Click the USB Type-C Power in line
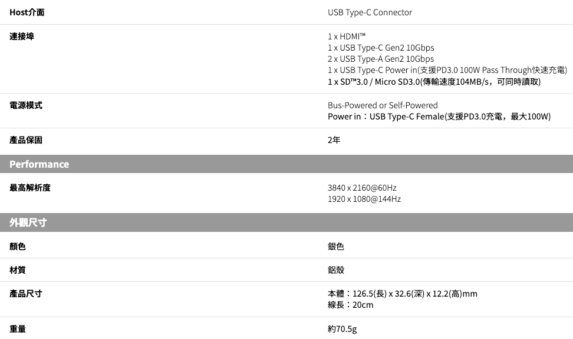573x339 pixels. point(447,70)
